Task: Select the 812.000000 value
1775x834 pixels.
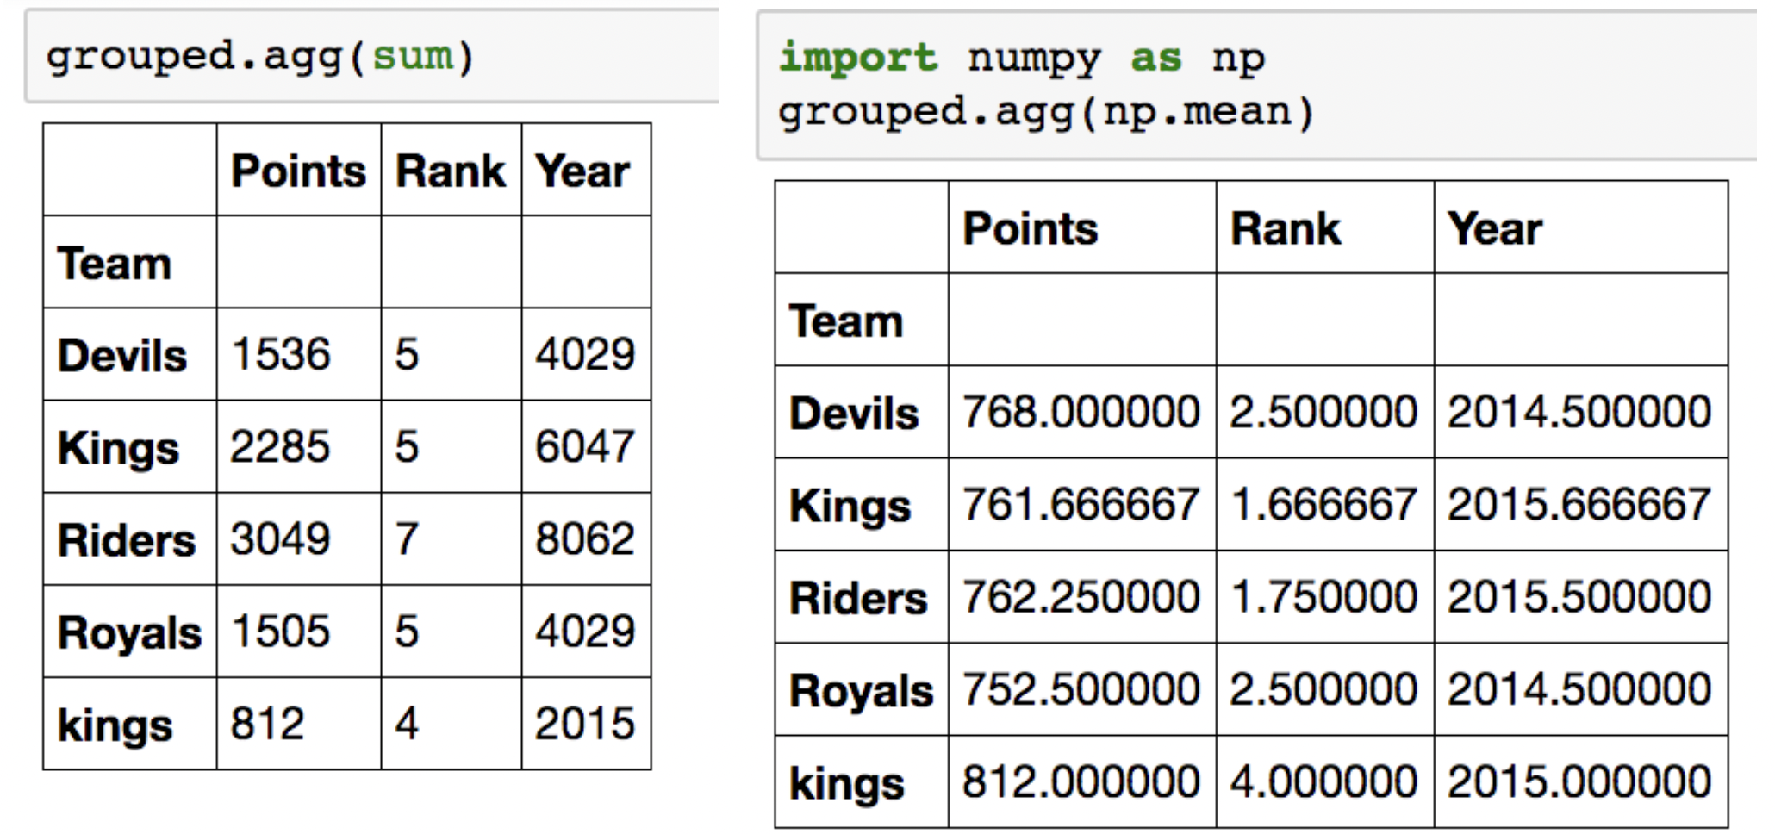Action: point(1081,781)
